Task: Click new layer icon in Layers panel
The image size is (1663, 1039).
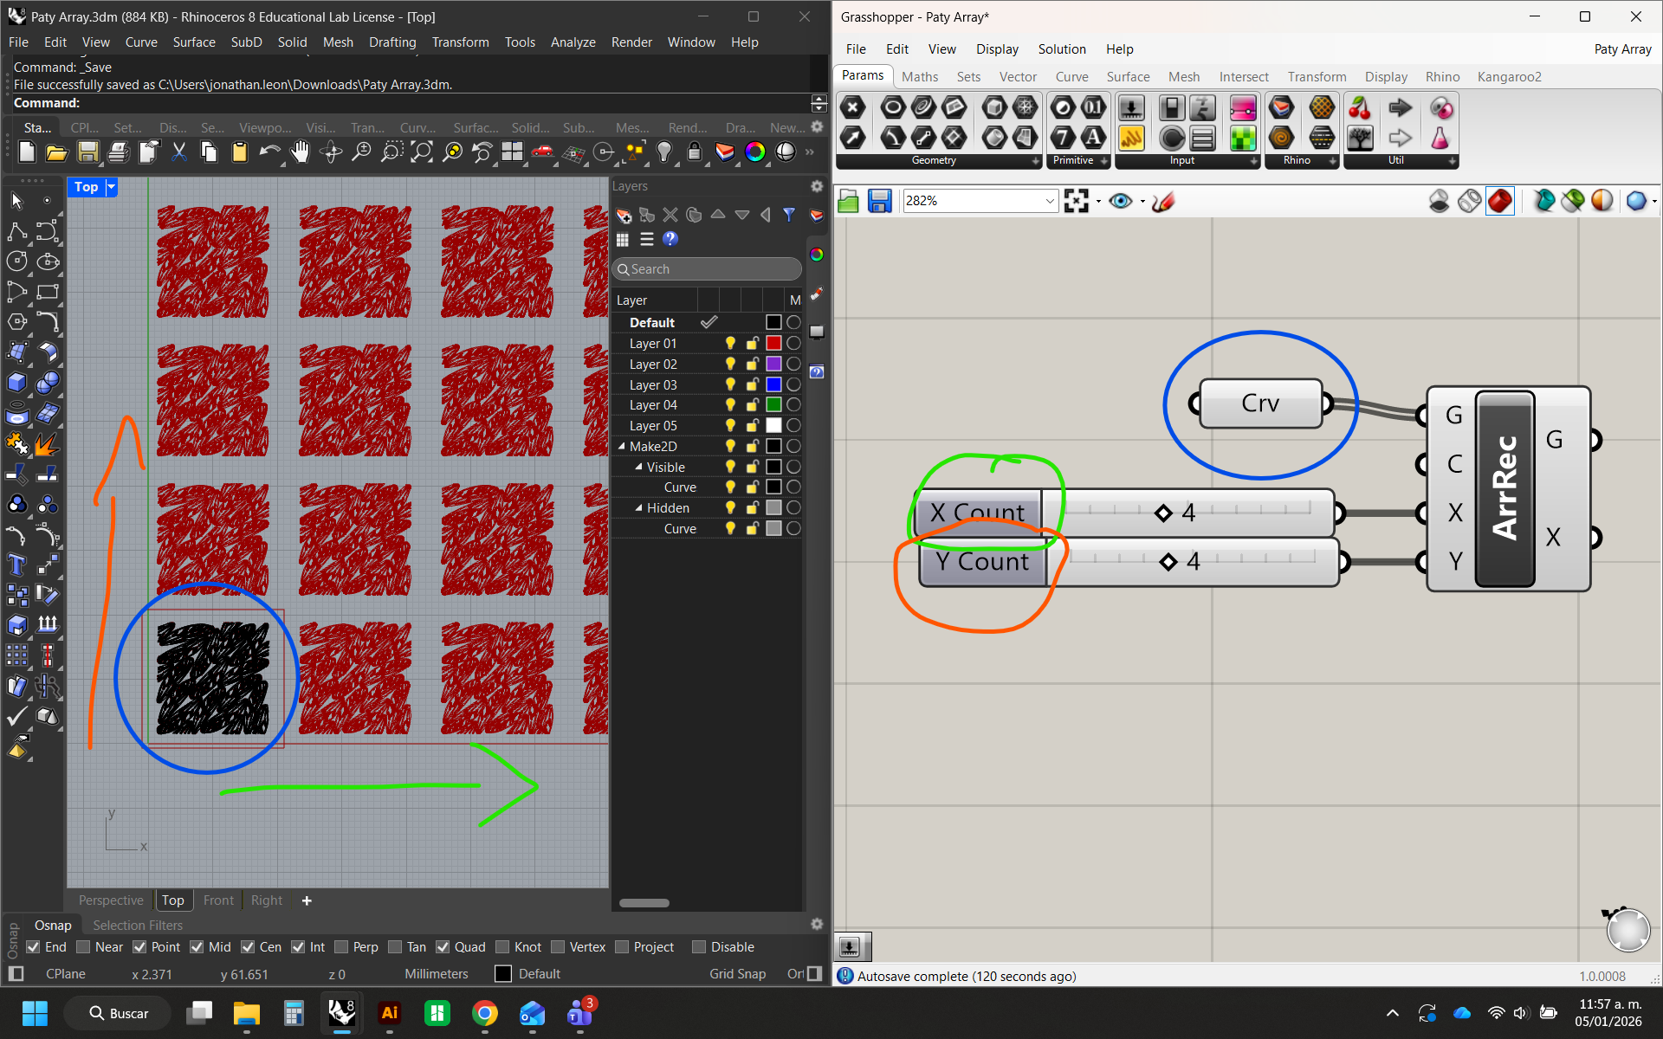Action: tap(624, 215)
